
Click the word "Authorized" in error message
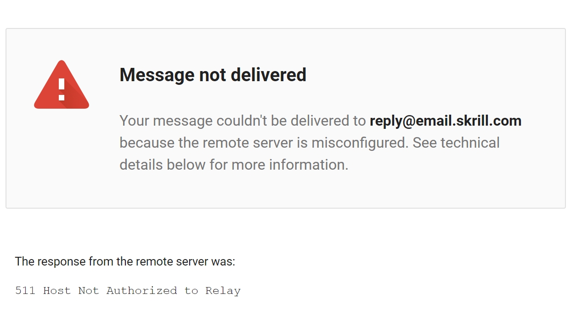coord(141,291)
